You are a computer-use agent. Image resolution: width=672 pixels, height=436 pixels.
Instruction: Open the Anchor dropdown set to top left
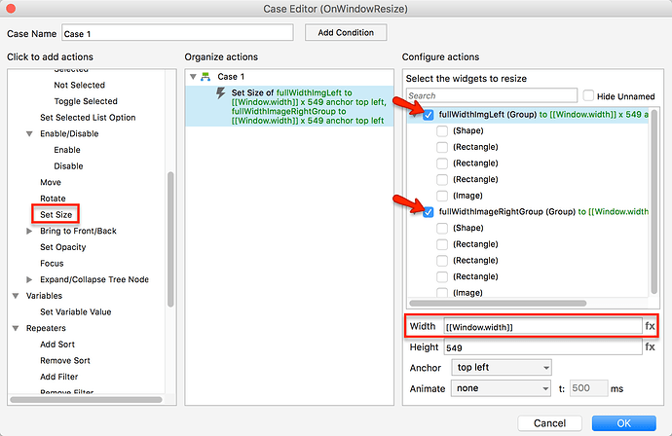502,367
